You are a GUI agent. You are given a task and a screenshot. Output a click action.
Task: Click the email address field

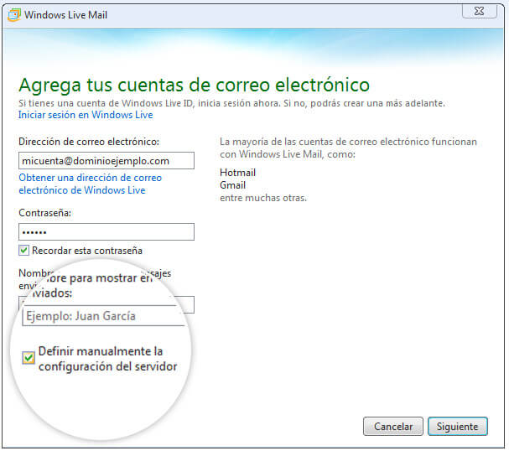(x=106, y=161)
